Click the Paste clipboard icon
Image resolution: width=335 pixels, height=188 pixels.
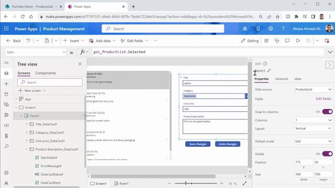click(x=47, y=41)
